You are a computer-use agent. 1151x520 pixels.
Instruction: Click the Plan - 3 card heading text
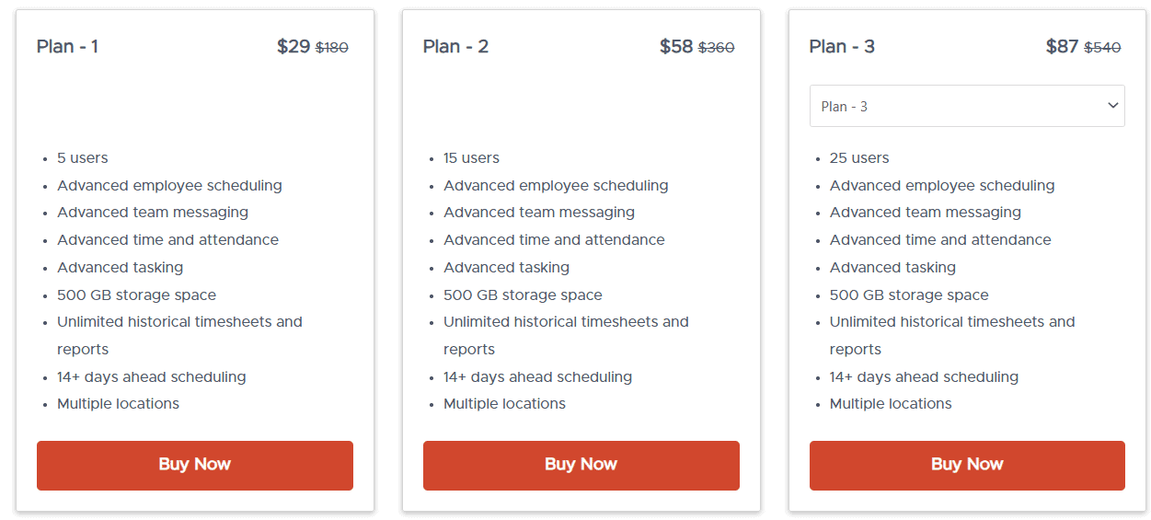(x=842, y=47)
